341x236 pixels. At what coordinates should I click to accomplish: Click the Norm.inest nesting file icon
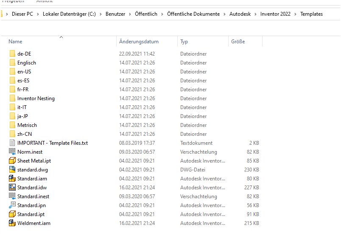click(12, 152)
